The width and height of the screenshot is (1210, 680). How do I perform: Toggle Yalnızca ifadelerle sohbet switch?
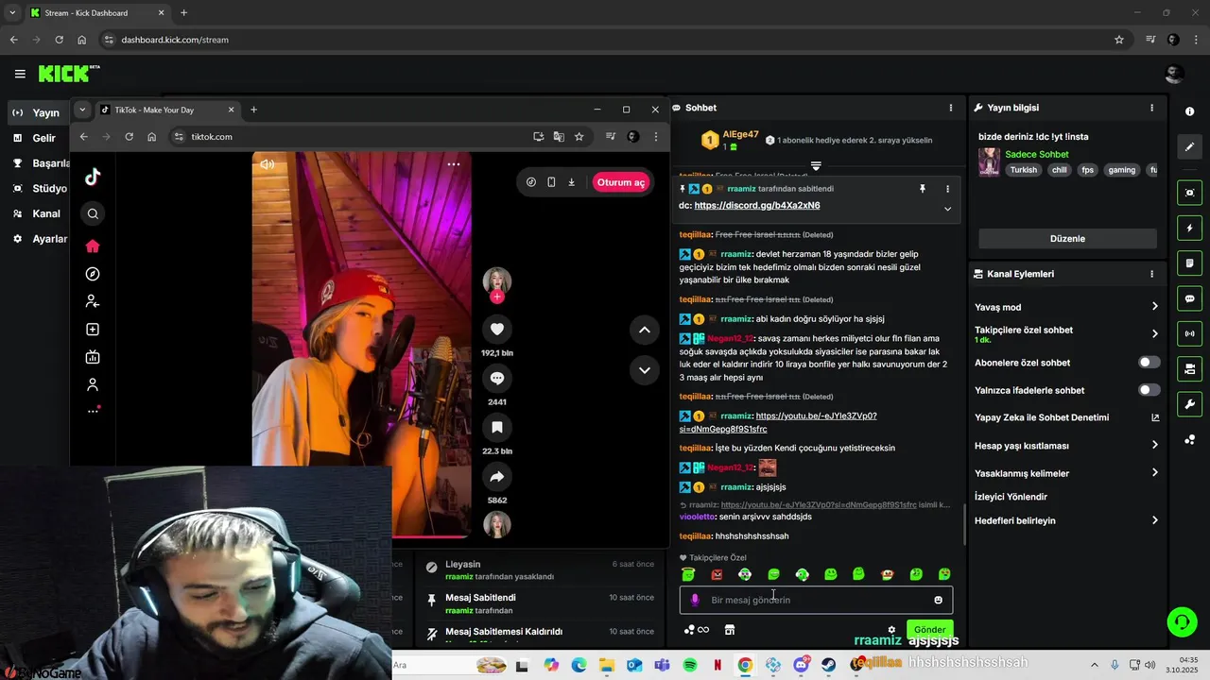click(1149, 390)
